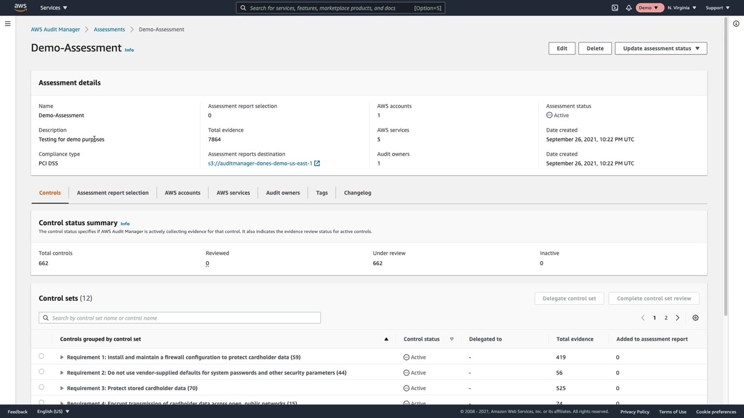Click the Delete button

click(x=595, y=48)
